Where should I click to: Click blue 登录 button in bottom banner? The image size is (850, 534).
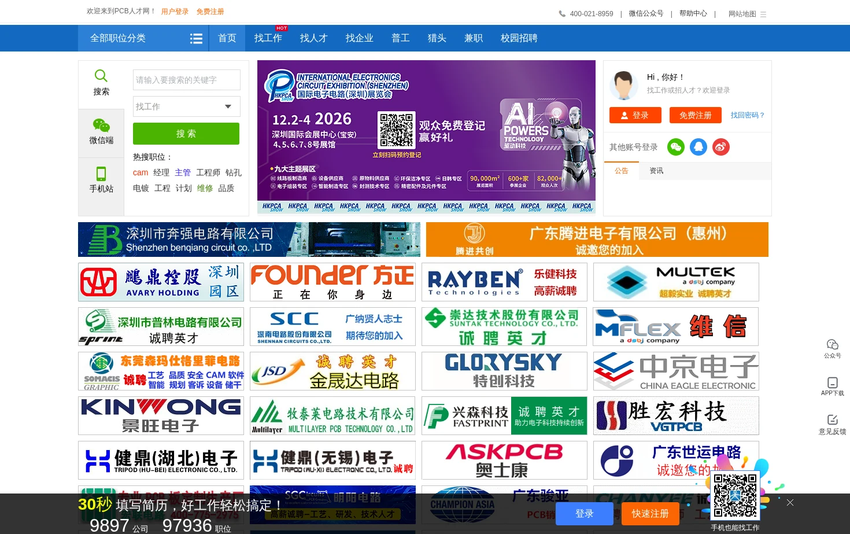(x=585, y=514)
